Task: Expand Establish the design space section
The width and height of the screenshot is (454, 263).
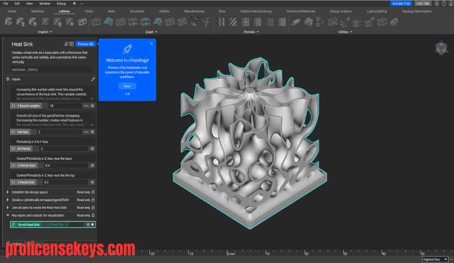Action: click(8, 192)
